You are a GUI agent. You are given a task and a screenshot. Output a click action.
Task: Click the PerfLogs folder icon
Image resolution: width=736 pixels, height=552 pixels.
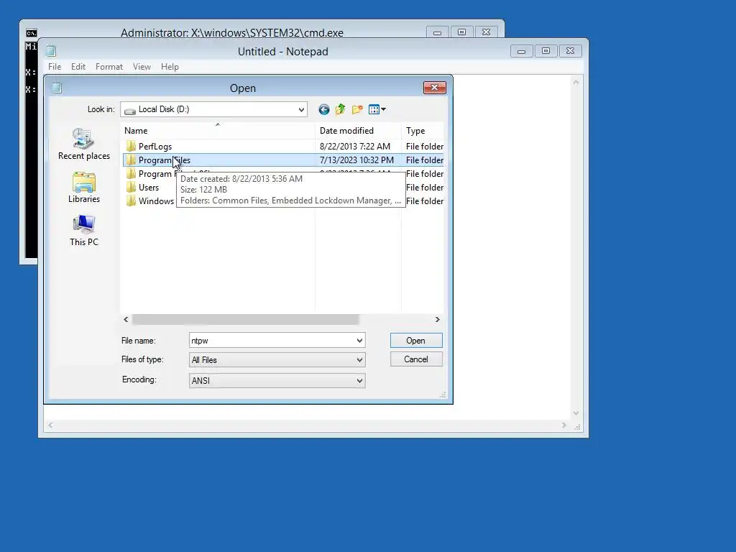click(131, 147)
